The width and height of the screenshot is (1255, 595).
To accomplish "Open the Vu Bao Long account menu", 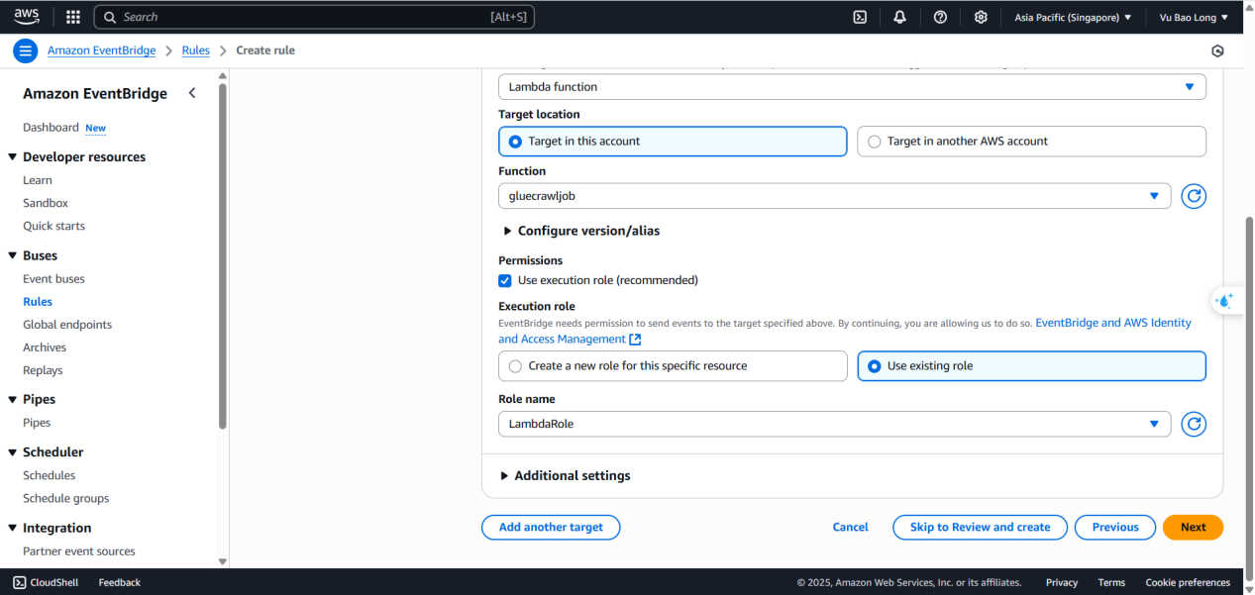I will [1194, 17].
